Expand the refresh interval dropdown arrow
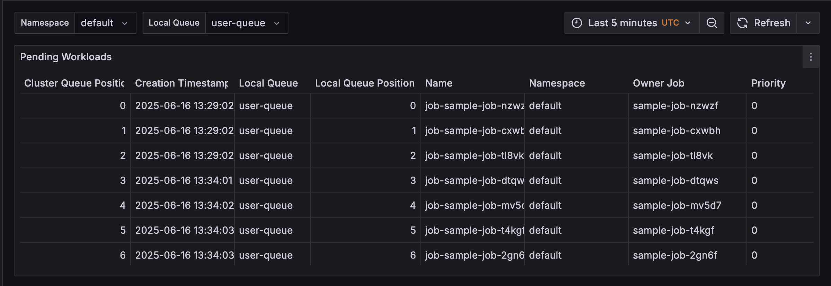The height and width of the screenshot is (286, 831). point(808,23)
